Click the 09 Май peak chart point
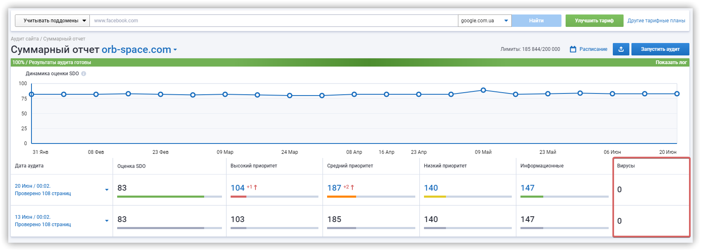The image size is (701, 251). point(483,90)
